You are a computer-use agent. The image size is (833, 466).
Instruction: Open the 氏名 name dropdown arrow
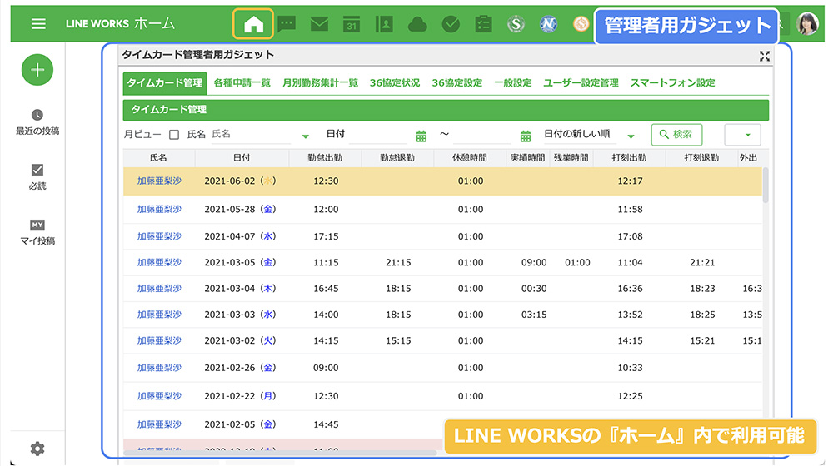point(306,136)
